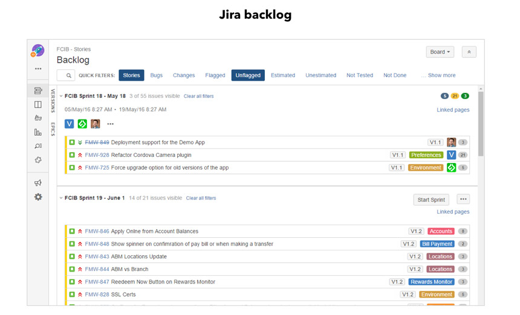This screenshot has width=520, height=315.
Task: Open Linked pages for Sprint 18
Action: pos(453,110)
